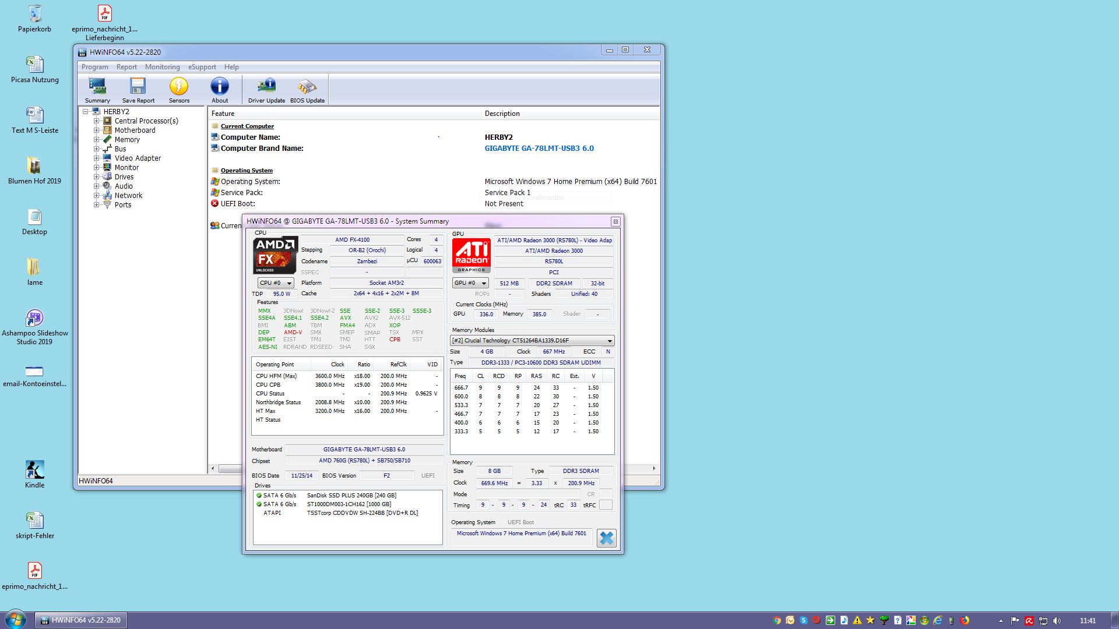Open the Summary toolbar icon
Screen dimensions: 1119x629
pyautogui.click(x=97, y=90)
